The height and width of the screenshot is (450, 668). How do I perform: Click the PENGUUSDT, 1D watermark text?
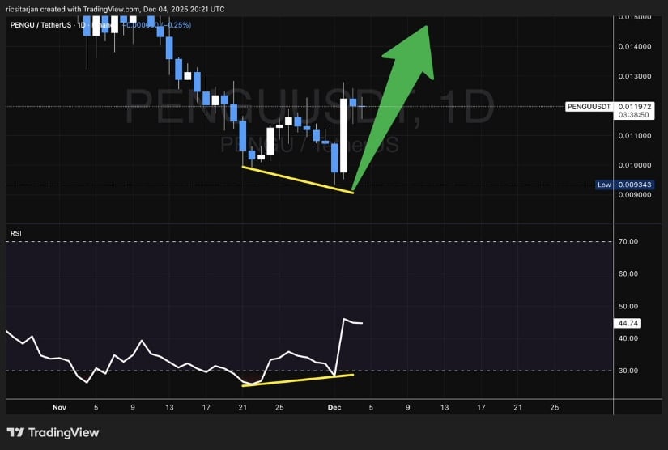[308, 105]
